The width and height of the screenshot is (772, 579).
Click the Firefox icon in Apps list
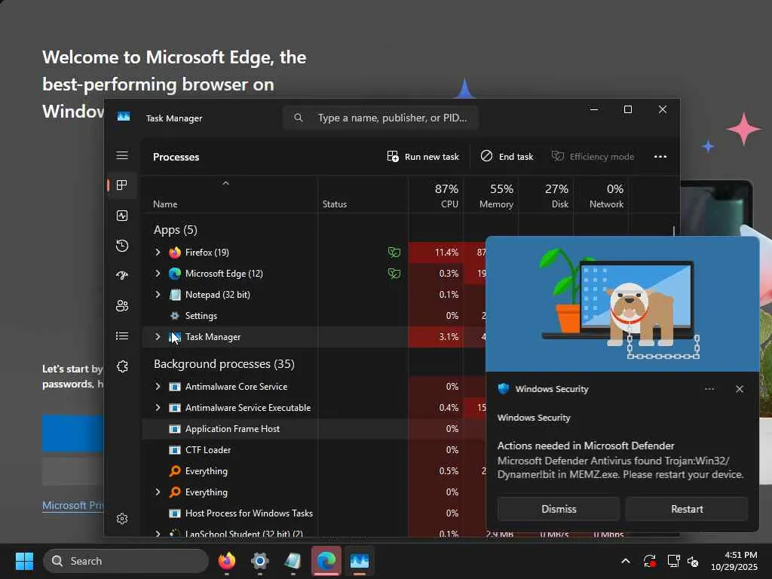pyautogui.click(x=175, y=253)
